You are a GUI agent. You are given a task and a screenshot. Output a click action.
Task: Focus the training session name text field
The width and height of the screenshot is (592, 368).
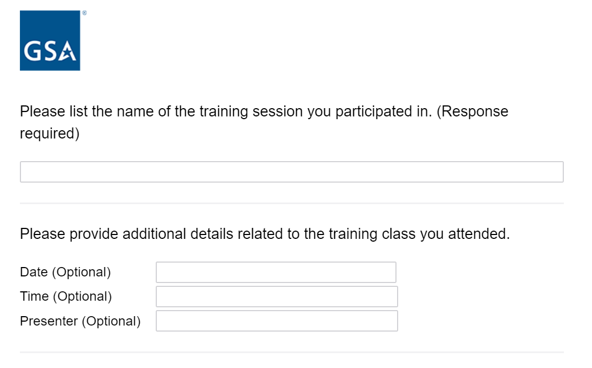pos(292,172)
